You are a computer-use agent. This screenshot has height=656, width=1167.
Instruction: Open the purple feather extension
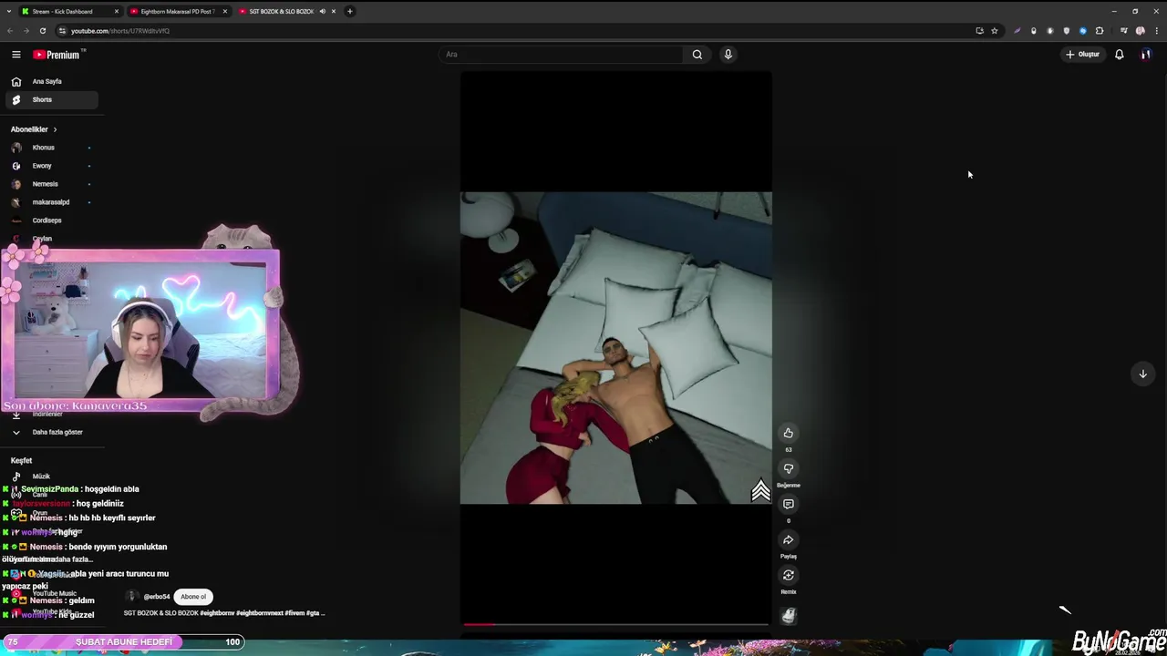[1017, 31]
